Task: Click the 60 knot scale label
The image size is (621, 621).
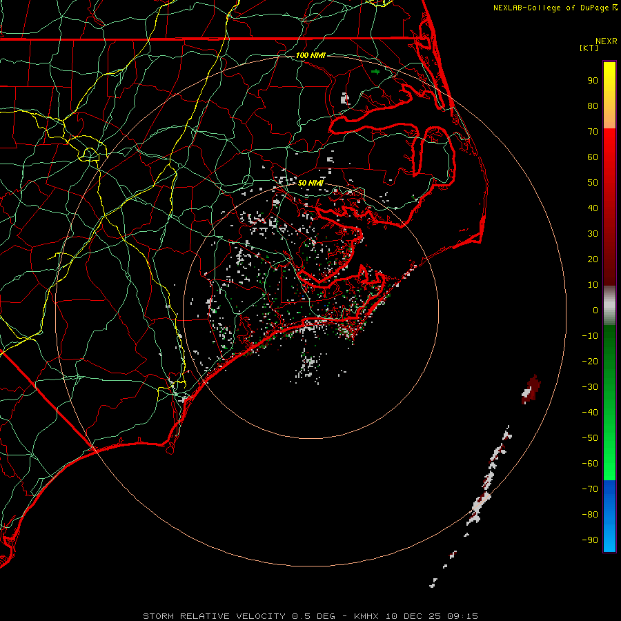Action: 593,157
